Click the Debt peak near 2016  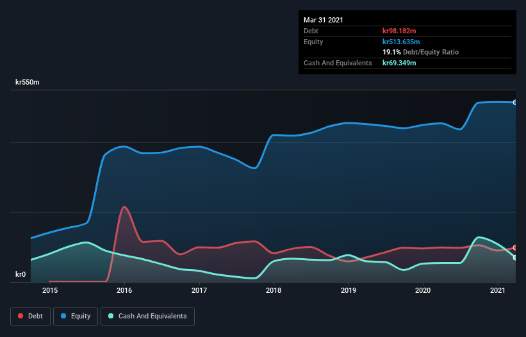[124, 206]
